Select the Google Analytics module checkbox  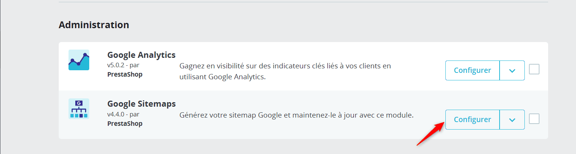click(534, 69)
